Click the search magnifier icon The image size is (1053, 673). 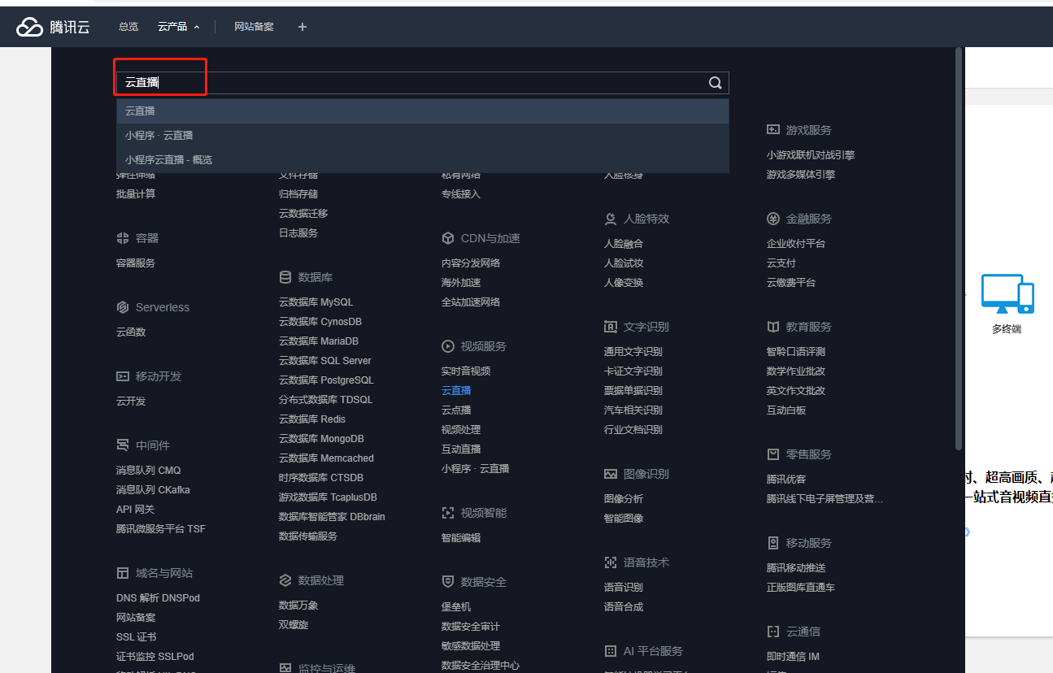716,83
